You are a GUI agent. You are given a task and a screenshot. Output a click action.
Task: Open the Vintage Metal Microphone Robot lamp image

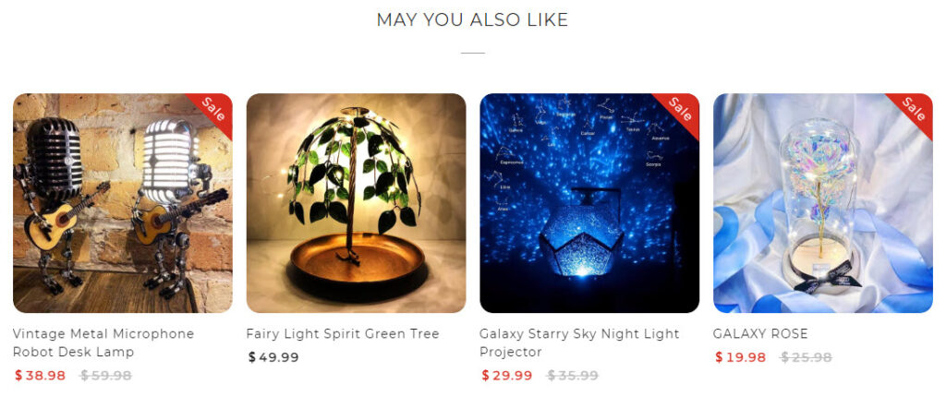coord(123,203)
